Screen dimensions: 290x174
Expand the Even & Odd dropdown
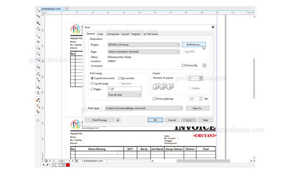click(125, 95)
